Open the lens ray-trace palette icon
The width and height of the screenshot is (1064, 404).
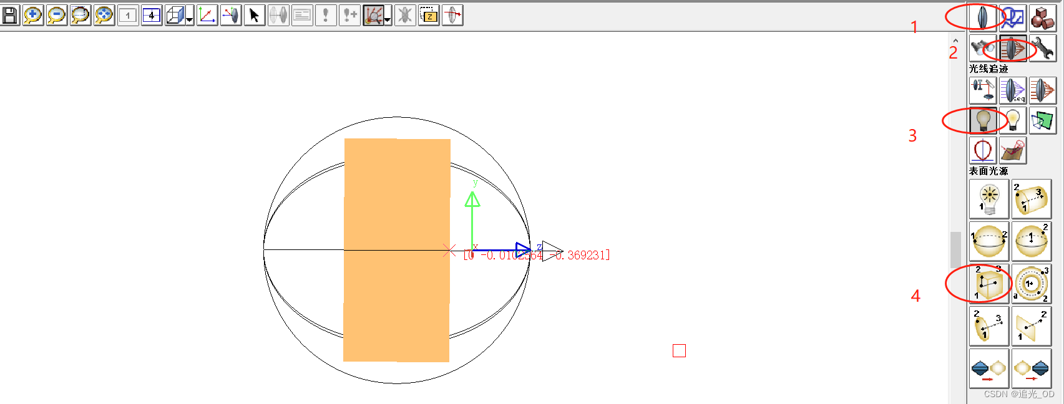[1013, 48]
